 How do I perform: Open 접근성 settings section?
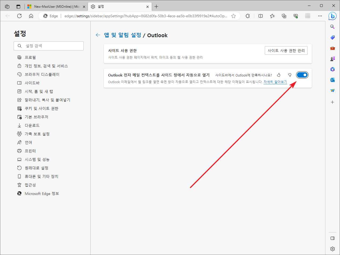coord(30,185)
